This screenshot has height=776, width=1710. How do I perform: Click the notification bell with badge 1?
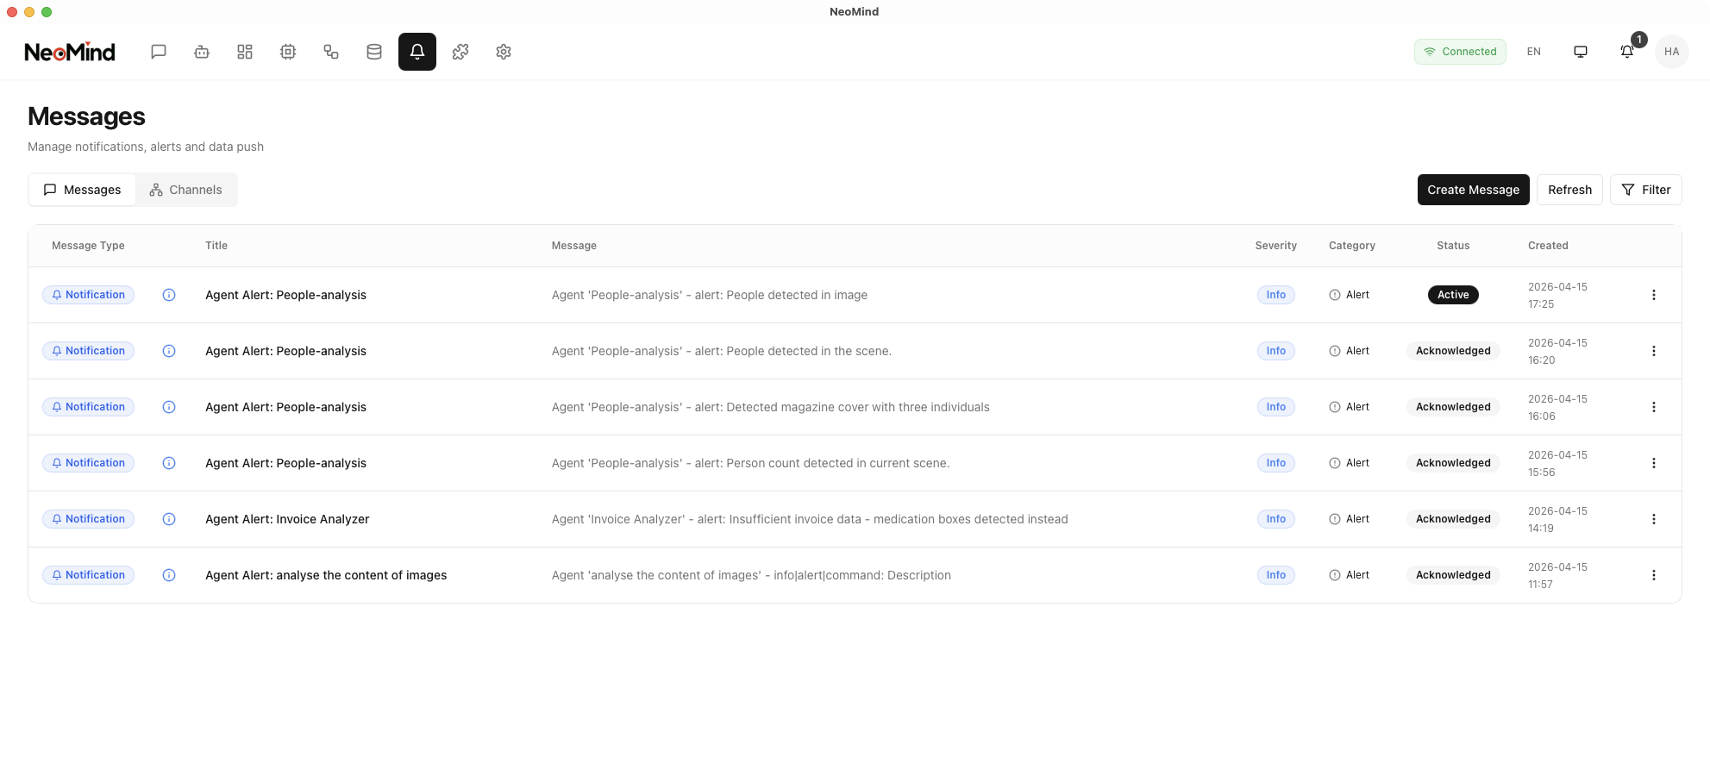click(x=1627, y=52)
